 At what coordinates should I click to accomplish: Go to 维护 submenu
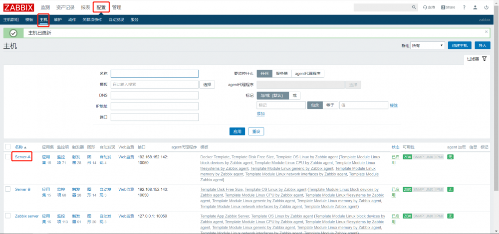click(58, 20)
